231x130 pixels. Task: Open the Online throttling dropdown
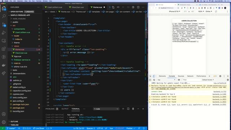[x=209, y=11]
